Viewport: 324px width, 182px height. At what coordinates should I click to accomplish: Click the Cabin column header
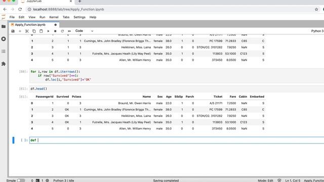[x=243, y=97]
